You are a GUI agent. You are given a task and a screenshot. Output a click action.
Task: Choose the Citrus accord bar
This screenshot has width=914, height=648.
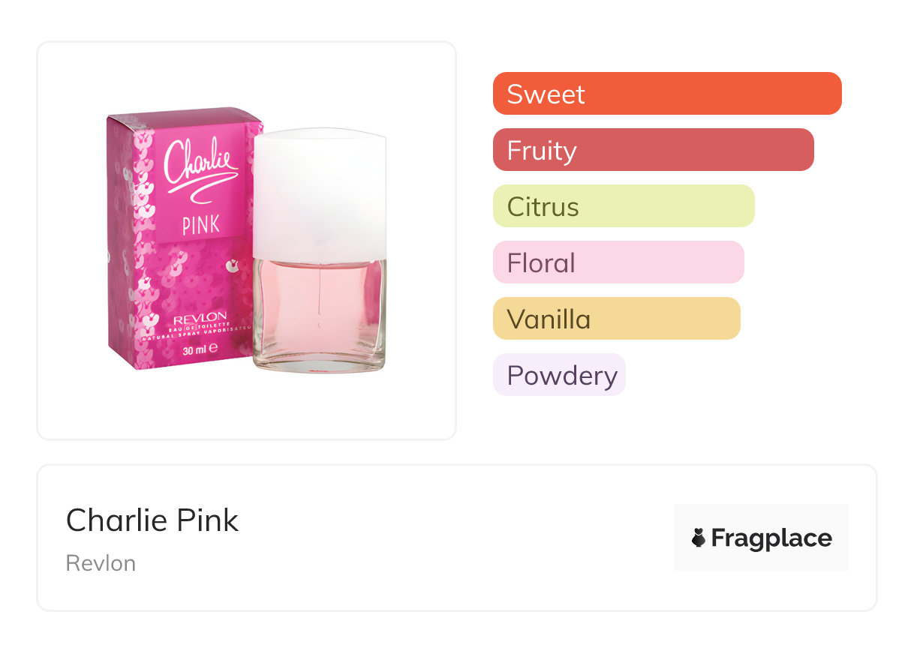tap(623, 206)
